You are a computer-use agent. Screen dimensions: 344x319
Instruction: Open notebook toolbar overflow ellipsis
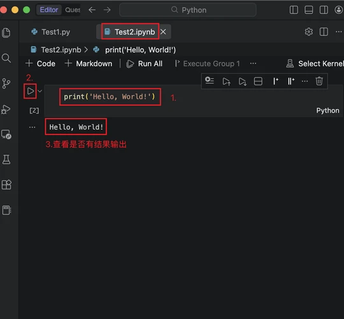(x=253, y=64)
